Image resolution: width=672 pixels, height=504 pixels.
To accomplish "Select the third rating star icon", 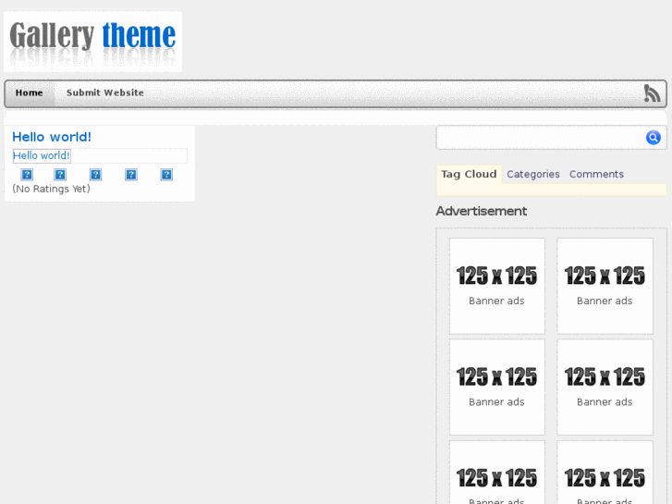I will coord(95,175).
